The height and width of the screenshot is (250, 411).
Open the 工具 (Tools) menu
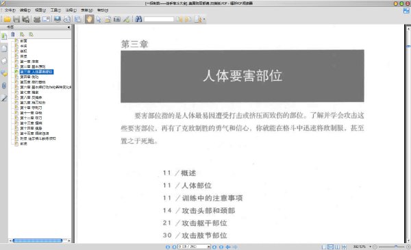coord(55,10)
